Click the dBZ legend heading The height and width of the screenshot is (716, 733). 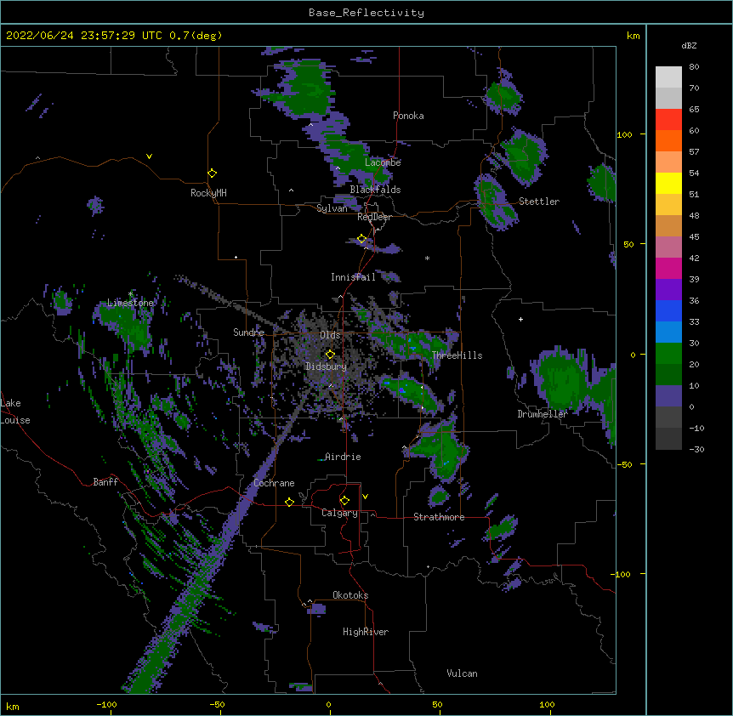pyautogui.click(x=689, y=46)
